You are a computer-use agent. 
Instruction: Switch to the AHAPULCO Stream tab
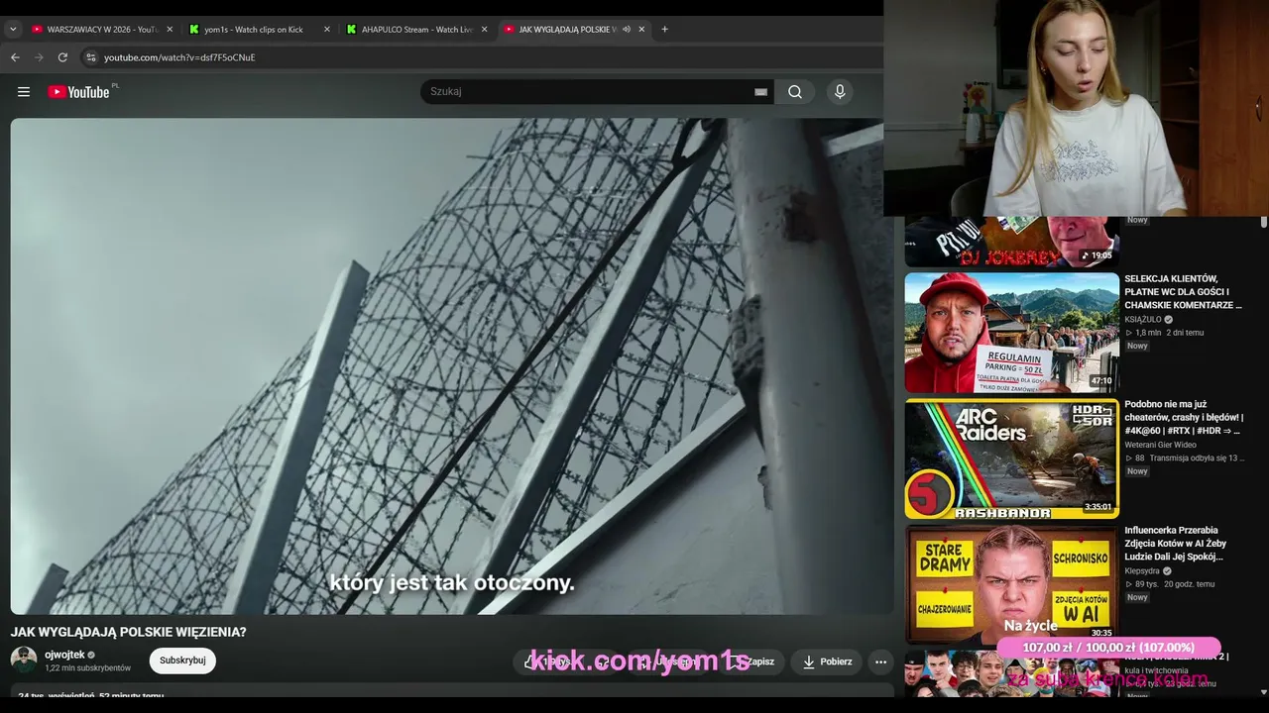417,30
